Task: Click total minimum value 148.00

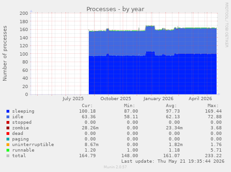Action: point(130,156)
